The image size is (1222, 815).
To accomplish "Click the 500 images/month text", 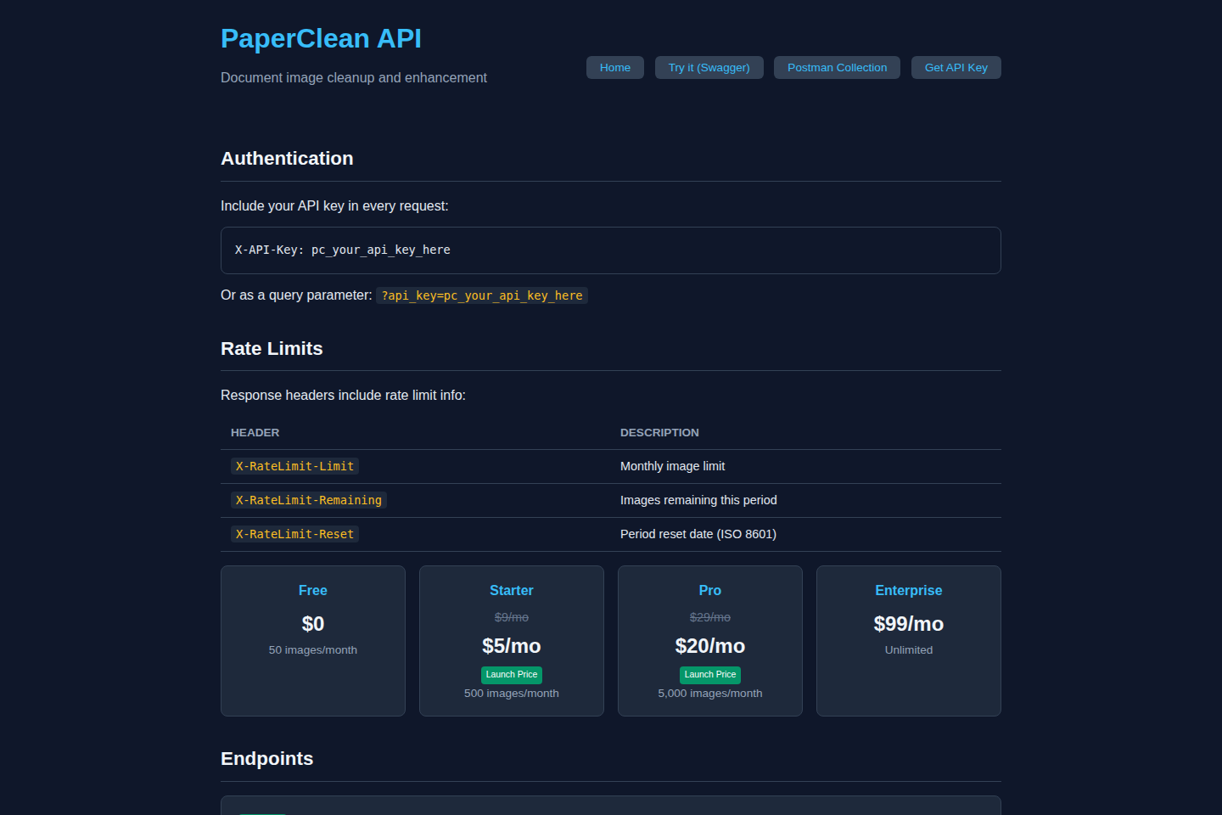I will point(512,694).
